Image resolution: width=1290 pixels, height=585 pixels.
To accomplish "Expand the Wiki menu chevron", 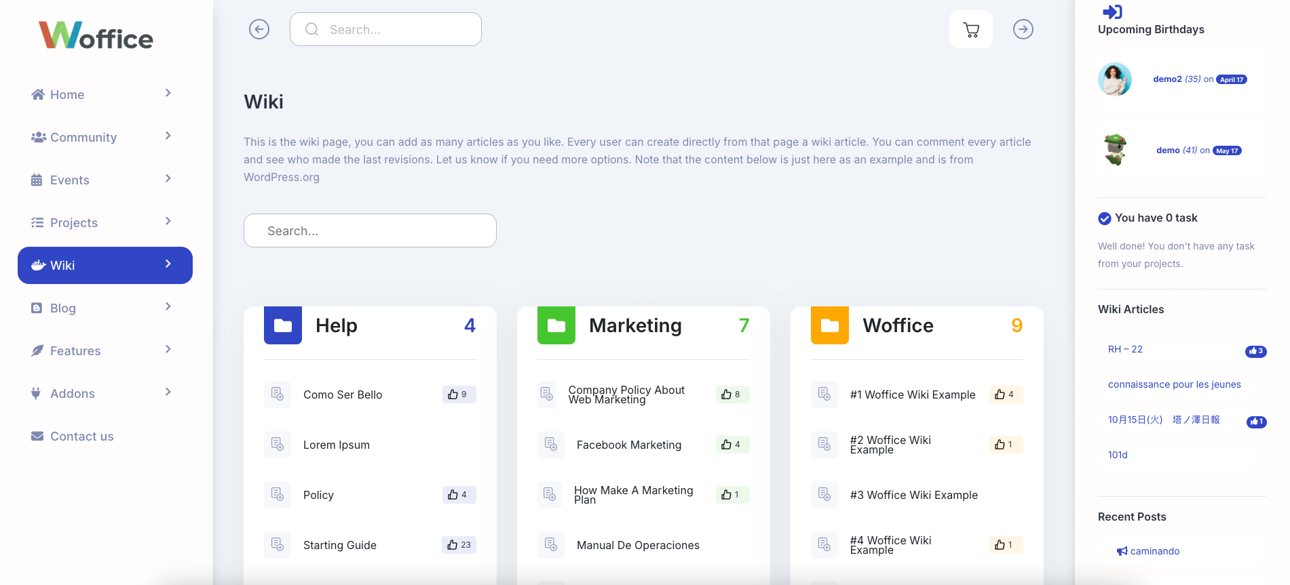I will pyautogui.click(x=168, y=264).
